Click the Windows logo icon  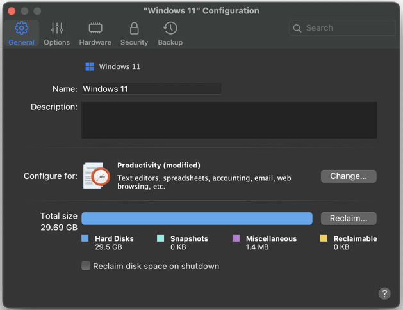(90, 66)
